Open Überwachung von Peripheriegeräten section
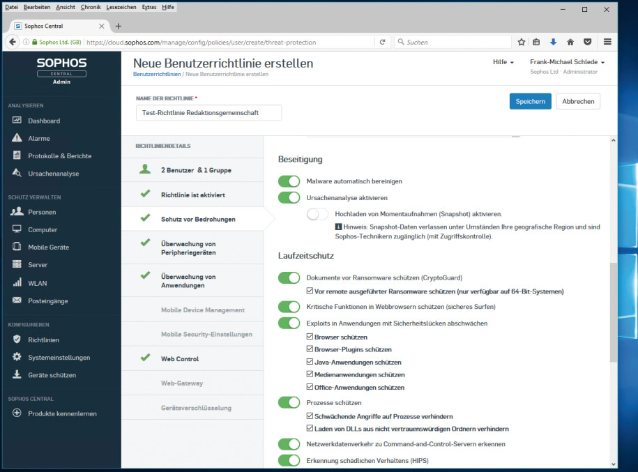638x472 pixels. coord(193,248)
